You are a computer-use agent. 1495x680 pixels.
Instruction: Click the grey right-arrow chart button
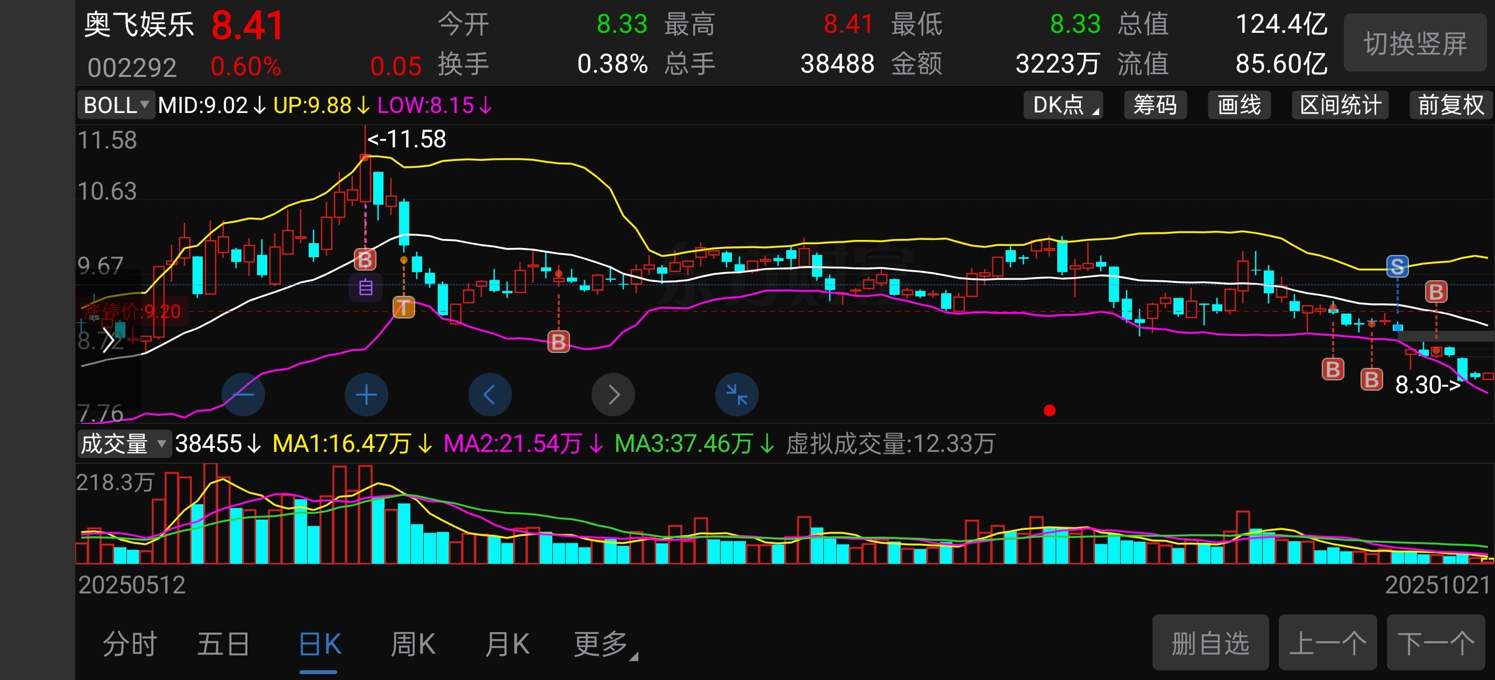click(613, 395)
